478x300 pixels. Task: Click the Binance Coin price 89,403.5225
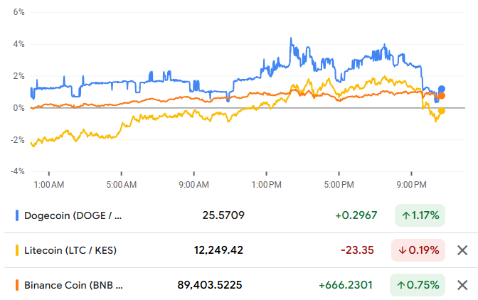(209, 286)
